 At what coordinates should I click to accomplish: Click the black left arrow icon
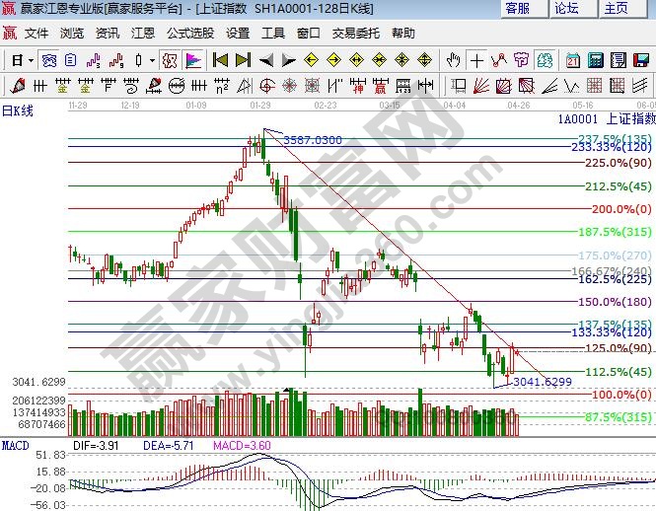[266, 60]
